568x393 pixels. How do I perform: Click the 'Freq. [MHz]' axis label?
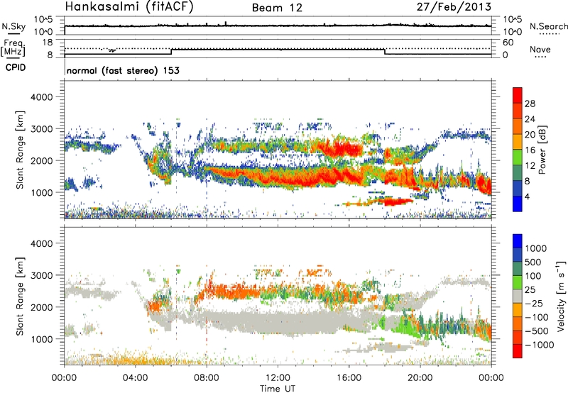point(13,48)
